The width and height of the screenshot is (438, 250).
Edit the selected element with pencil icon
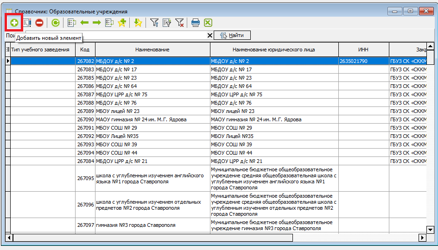(x=27, y=23)
